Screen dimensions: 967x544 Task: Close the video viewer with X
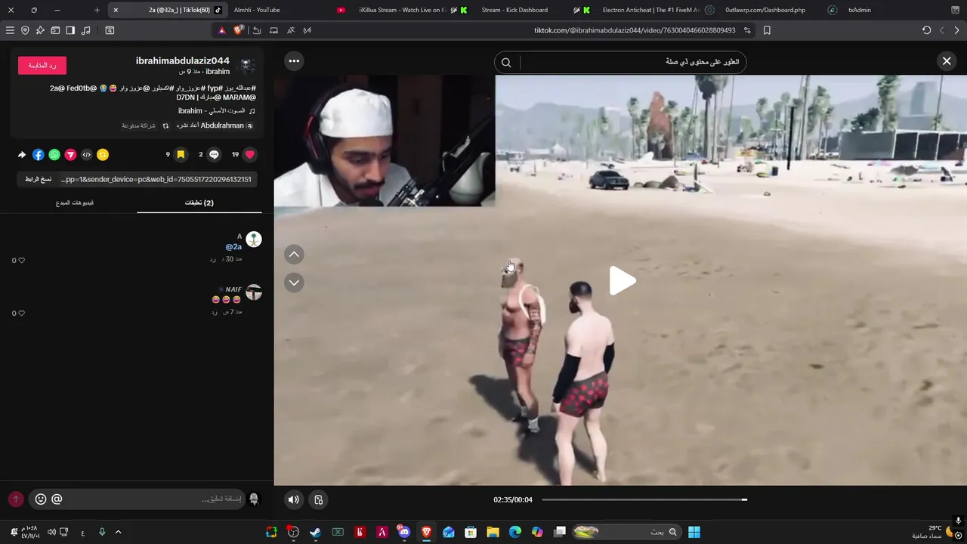click(947, 61)
